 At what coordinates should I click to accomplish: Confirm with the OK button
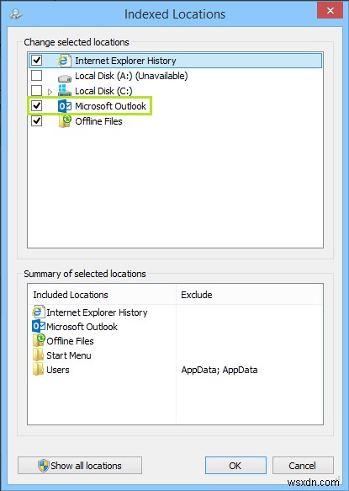(x=235, y=466)
